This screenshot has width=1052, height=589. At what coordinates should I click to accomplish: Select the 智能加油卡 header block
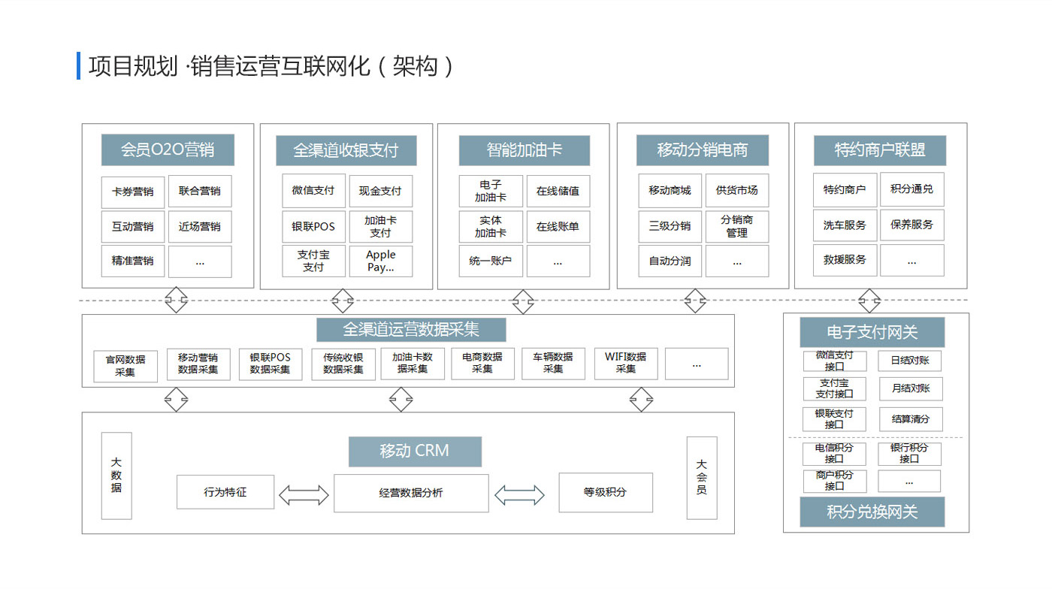coord(524,150)
